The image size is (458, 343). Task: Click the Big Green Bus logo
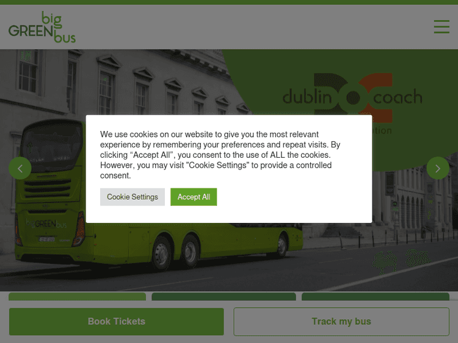[x=42, y=27]
